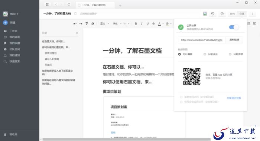The height and width of the screenshot is (141, 260).
Task: Click the 复制链接 copy link button
Action: [234, 40]
